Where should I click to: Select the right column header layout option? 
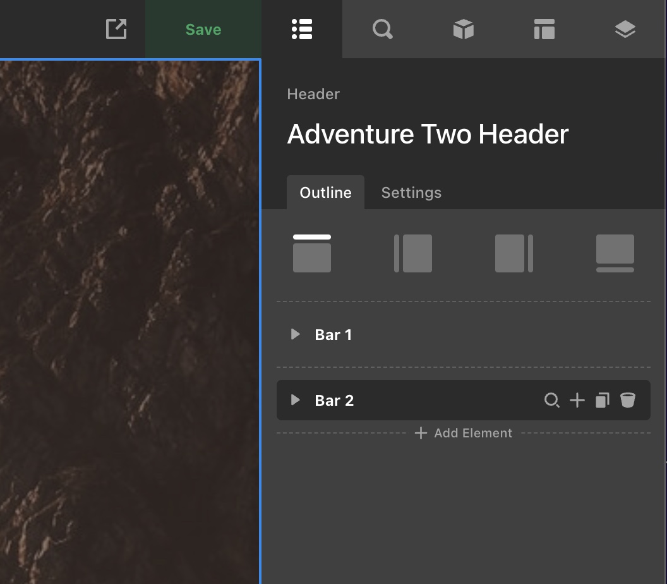pyautogui.click(x=514, y=253)
